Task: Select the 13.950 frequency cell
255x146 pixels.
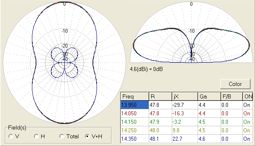Action: pyautogui.click(x=135, y=105)
